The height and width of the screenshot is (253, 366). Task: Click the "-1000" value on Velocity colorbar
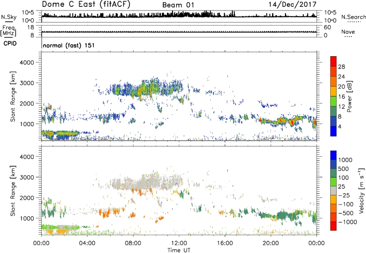[348, 222]
